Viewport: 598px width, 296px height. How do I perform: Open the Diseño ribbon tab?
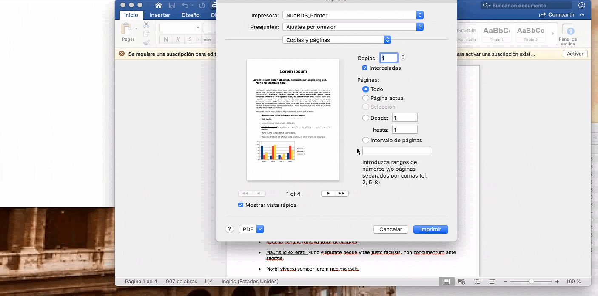tap(190, 14)
